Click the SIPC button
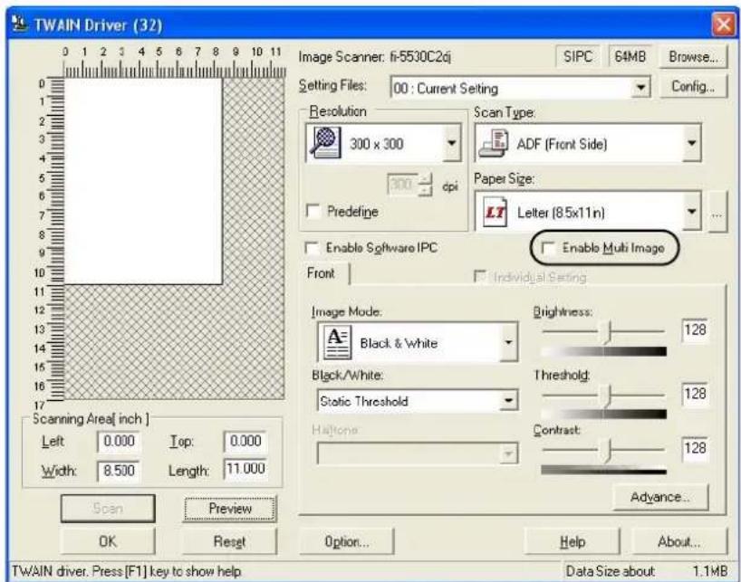Screen dimensions: 741x582 coord(577,57)
